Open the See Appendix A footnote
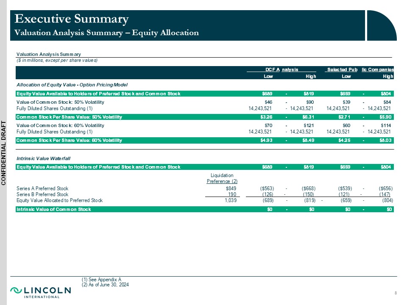407x305 pixels. coord(102,279)
